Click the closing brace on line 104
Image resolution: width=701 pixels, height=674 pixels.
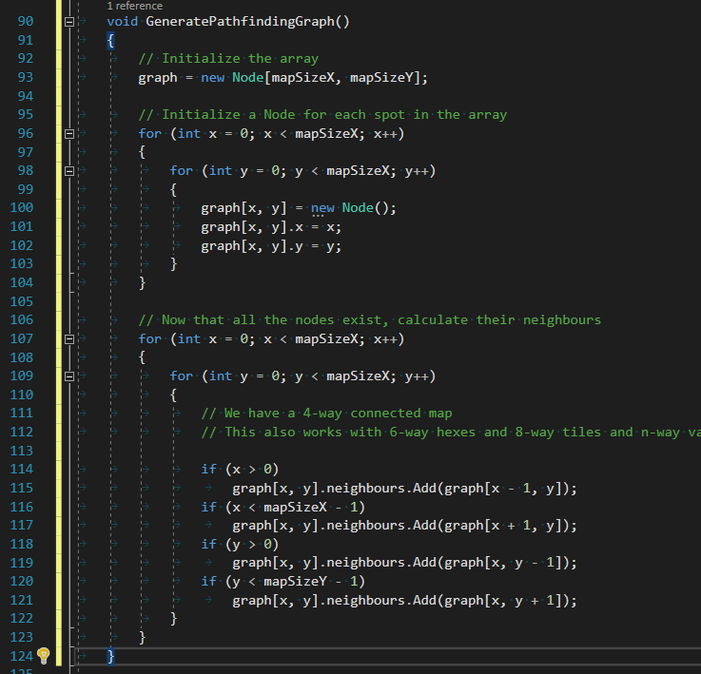click(x=142, y=283)
